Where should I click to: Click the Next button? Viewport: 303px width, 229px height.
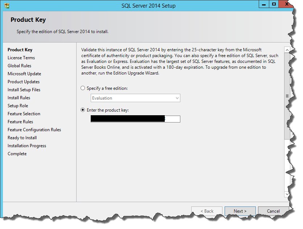pyautogui.click(x=240, y=211)
